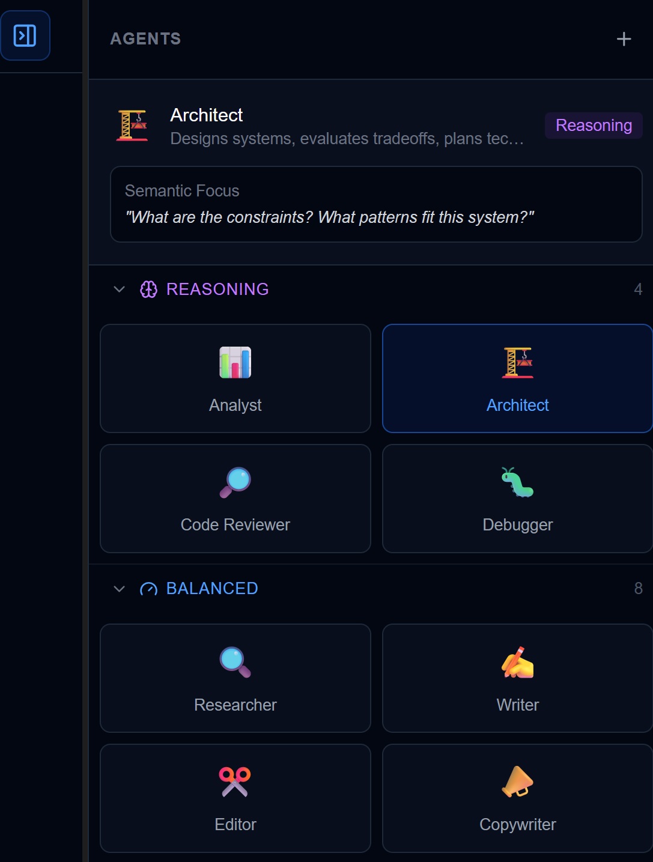
Task: Click the small Architect icon in the header
Action: pos(132,124)
